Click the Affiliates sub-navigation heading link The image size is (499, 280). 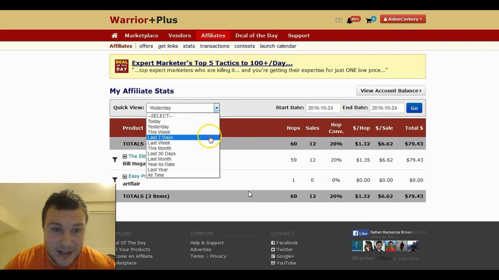121,46
